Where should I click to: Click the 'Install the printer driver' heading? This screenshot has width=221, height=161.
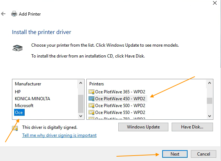(x=42, y=32)
